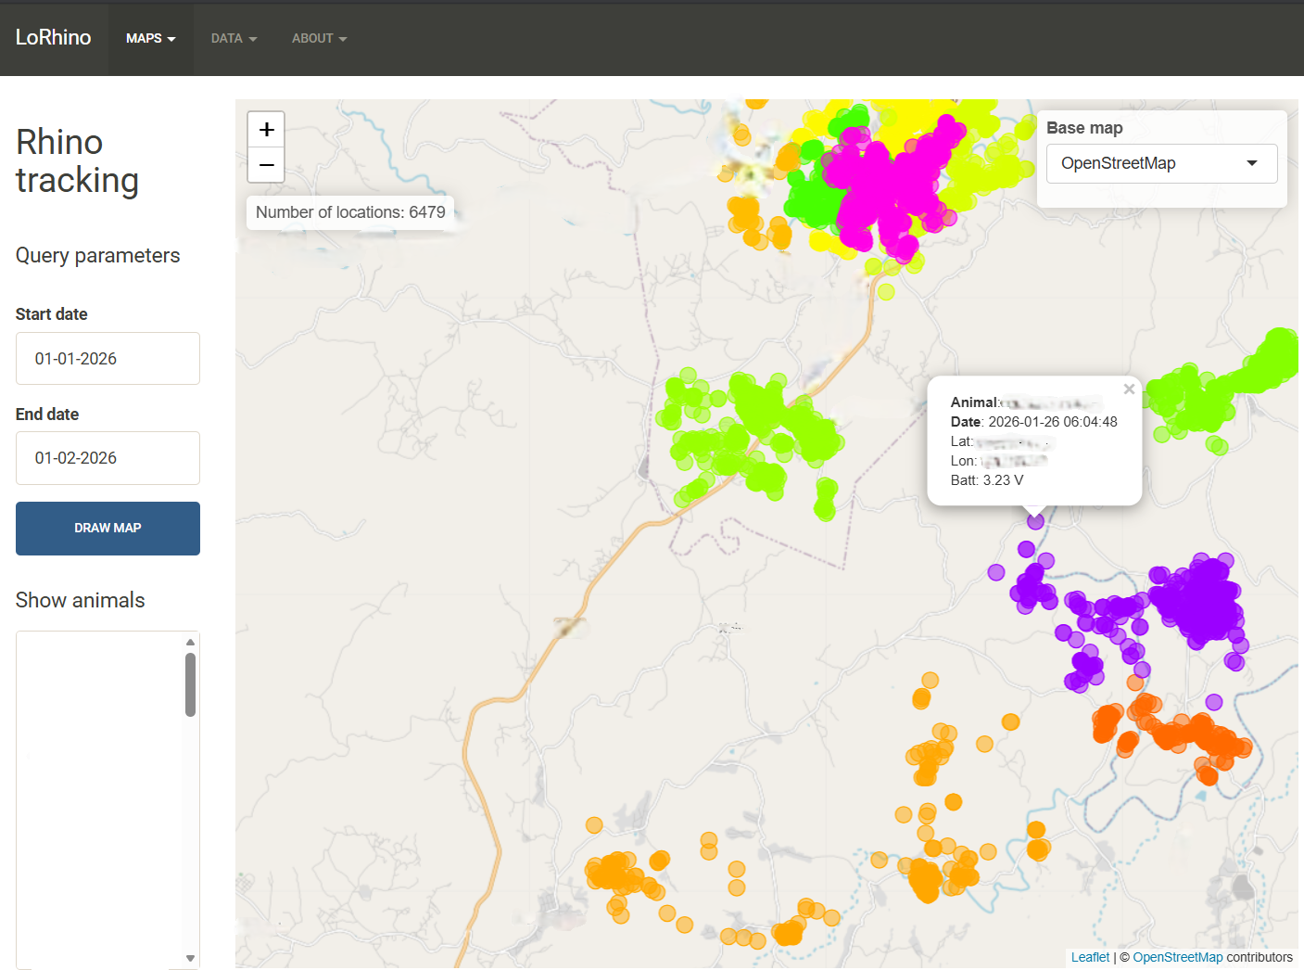This screenshot has height=970, width=1304.
Task: Zoom out of the map
Action: click(266, 165)
